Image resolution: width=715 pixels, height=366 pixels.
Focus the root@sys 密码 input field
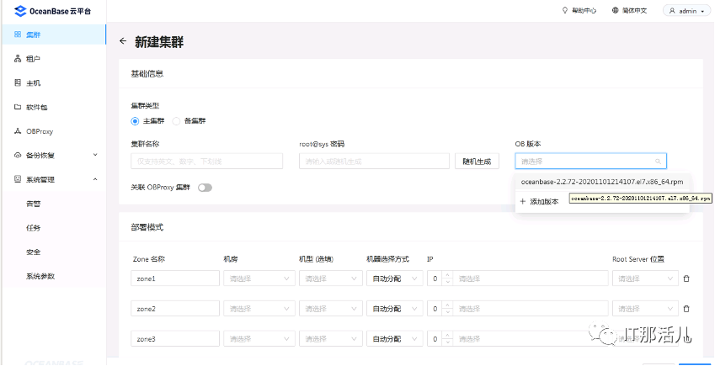(x=375, y=161)
